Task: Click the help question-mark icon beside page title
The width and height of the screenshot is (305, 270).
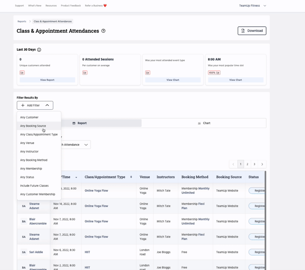Action: pos(103,31)
